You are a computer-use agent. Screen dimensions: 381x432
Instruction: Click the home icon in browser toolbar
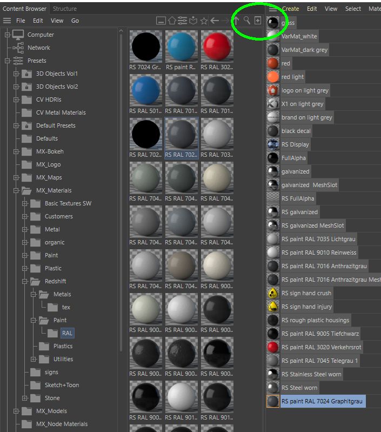tap(172, 21)
